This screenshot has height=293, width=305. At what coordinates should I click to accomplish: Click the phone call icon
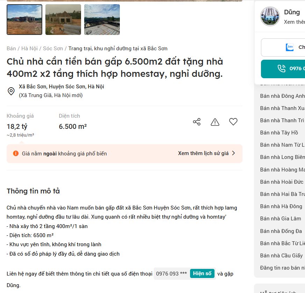click(x=282, y=68)
